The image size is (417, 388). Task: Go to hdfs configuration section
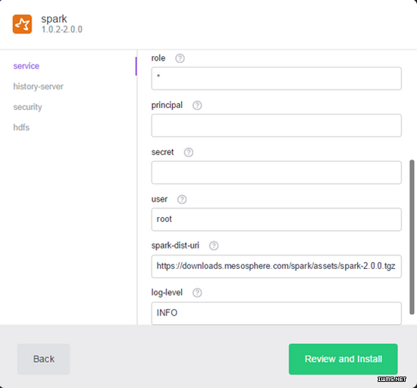coord(21,128)
